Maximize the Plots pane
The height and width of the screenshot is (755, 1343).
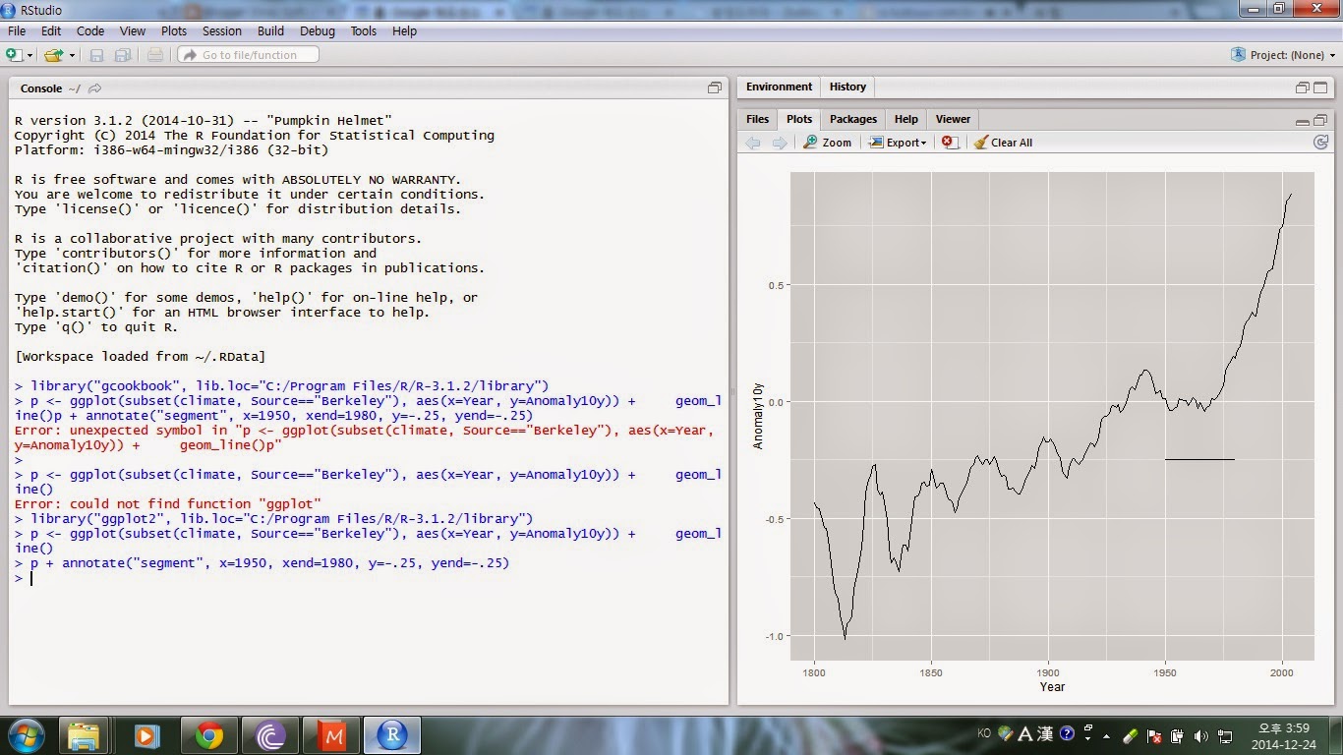[x=1321, y=120]
